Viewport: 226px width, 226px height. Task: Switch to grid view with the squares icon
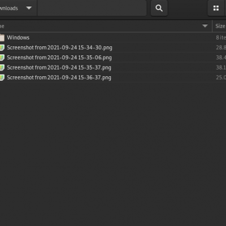pyautogui.click(x=216, y=8)
